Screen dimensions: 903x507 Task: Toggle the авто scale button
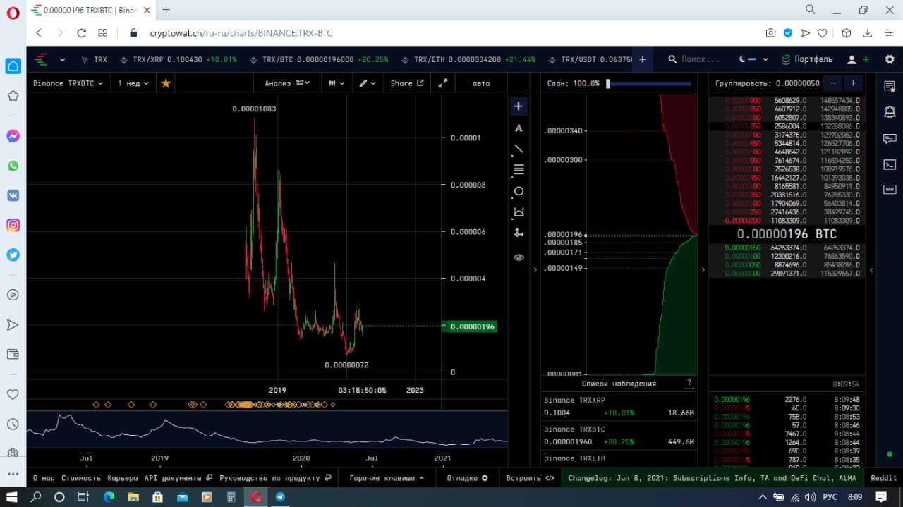[481, 83]
